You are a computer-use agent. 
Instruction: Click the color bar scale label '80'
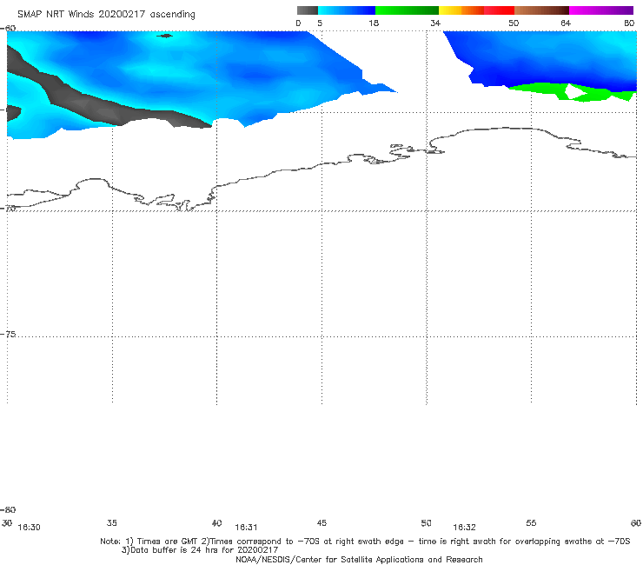629,23
